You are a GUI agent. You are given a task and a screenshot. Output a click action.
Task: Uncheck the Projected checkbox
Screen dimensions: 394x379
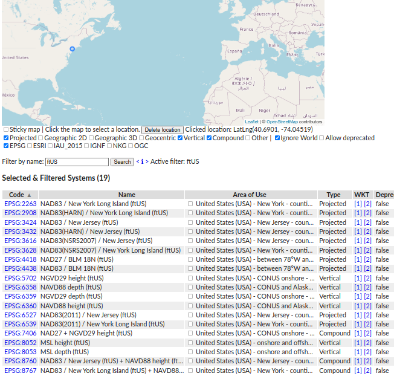(6, 138)
